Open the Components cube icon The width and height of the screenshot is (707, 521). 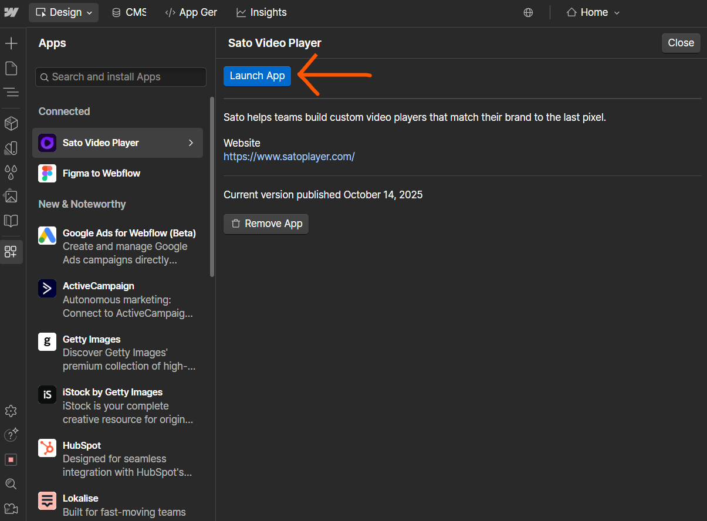(11, 123)
